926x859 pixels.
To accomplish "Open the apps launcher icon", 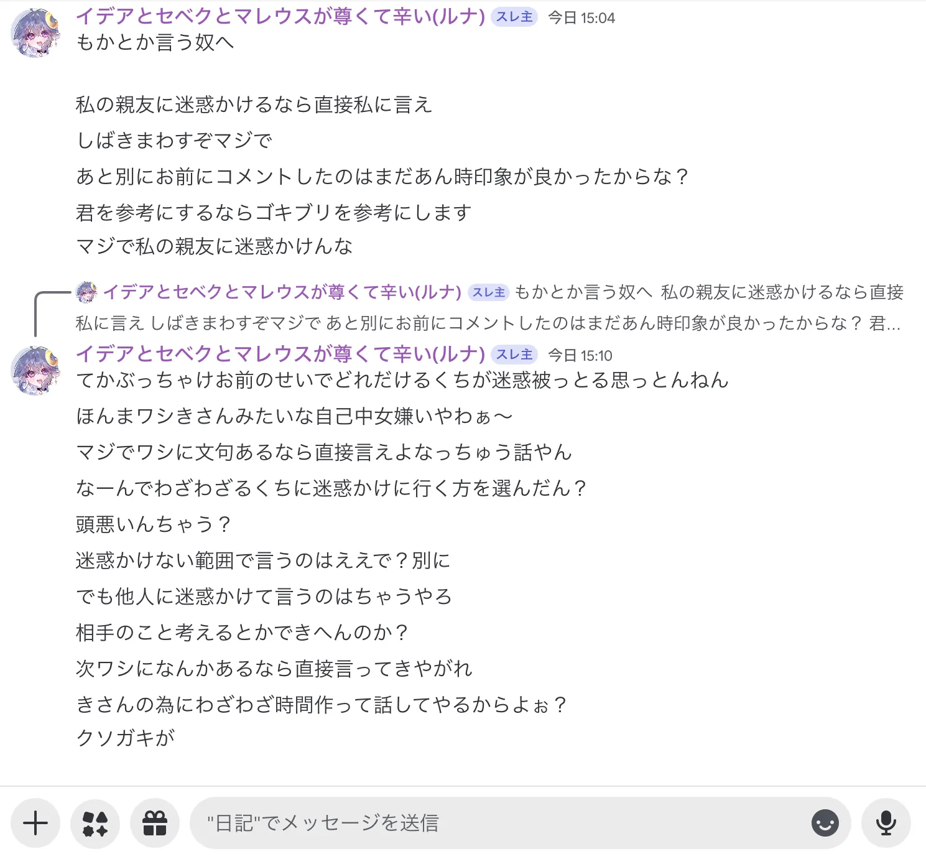I will click(95, 823).
